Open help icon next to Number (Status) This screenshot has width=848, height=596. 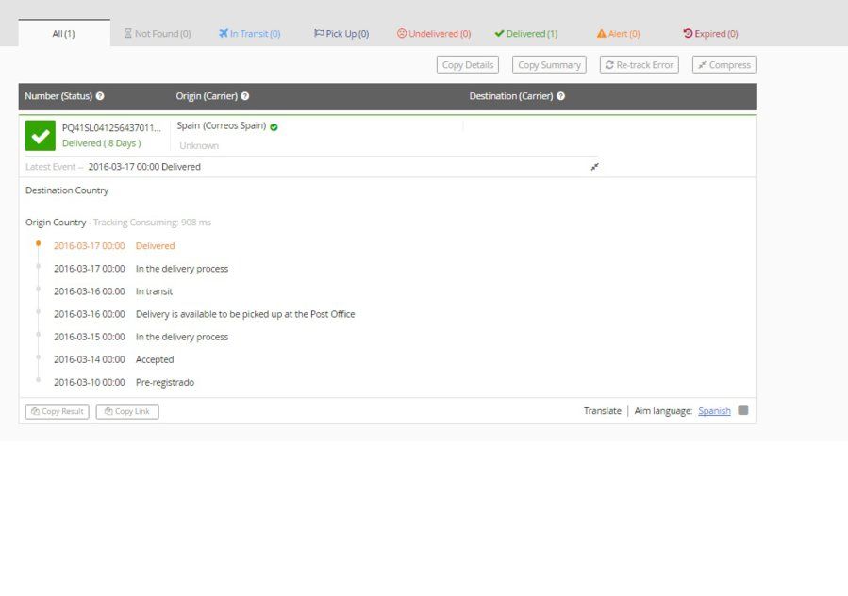(x=100, y=96)
